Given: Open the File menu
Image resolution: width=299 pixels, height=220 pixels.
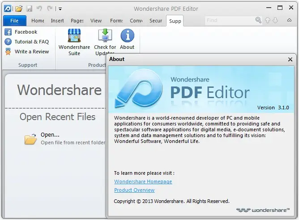Looking at the screenshot, I should coord(14,21).
